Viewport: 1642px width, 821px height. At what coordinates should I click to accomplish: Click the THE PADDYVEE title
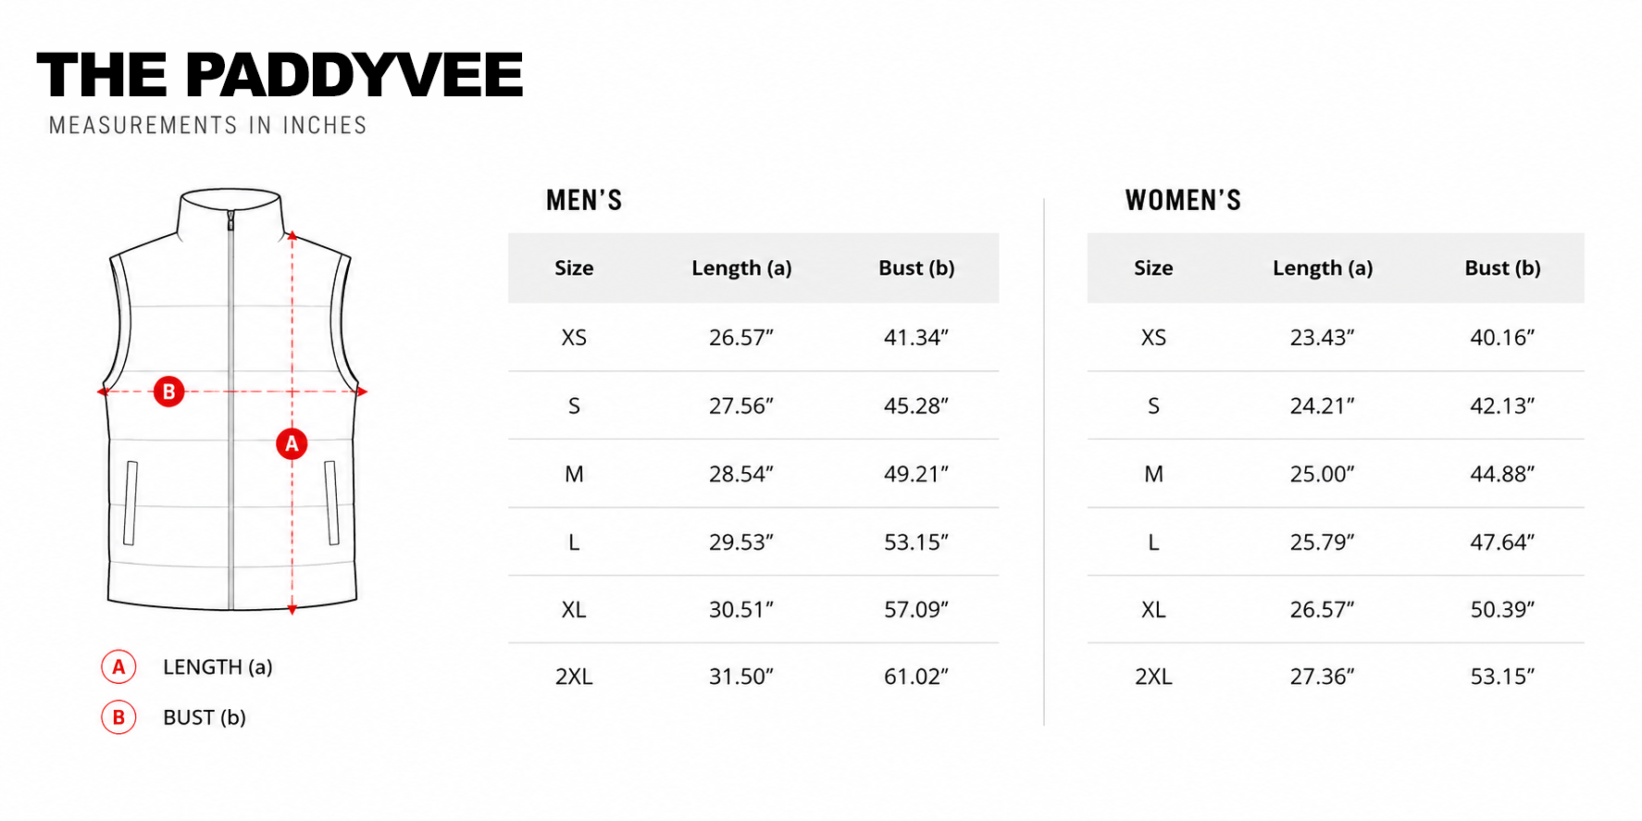pyautogui.click(x=280, y=75)
